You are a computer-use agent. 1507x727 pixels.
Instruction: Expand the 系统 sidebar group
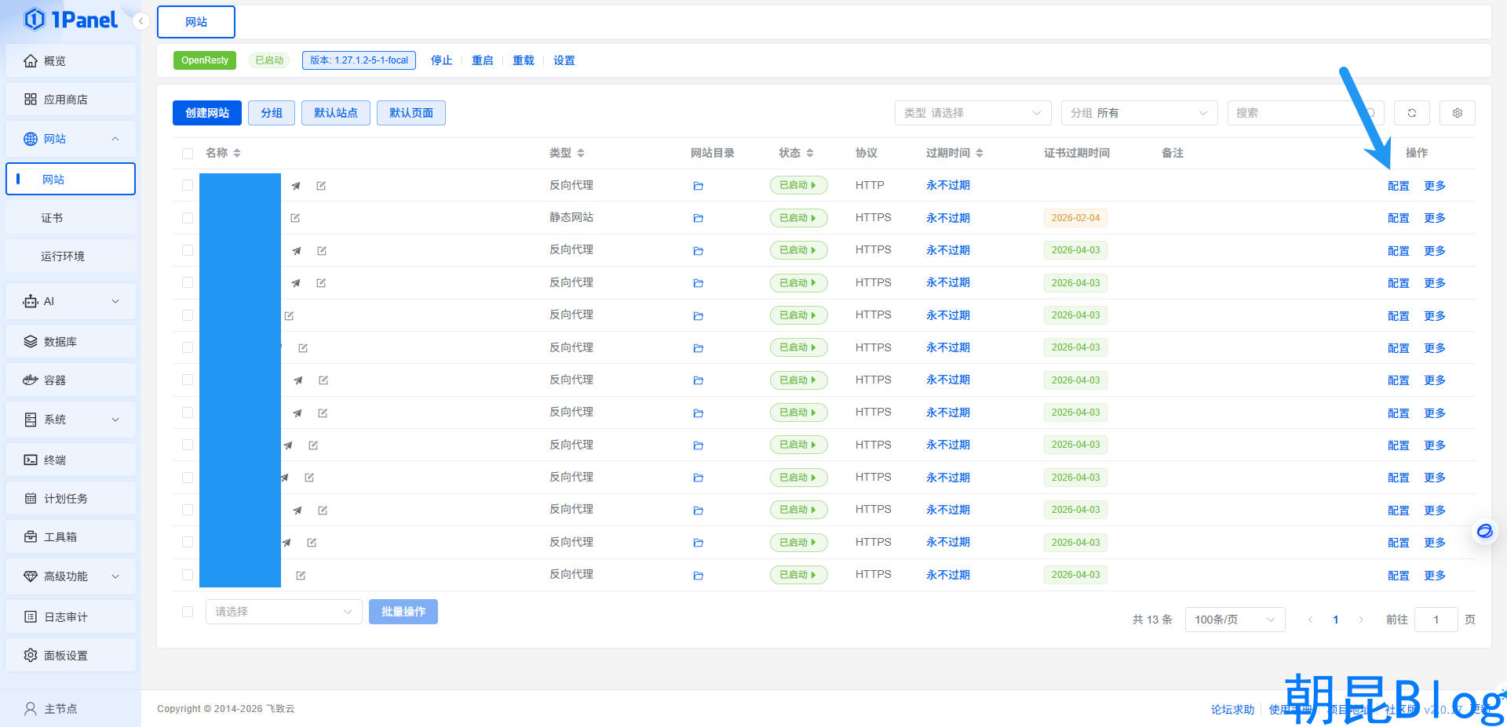click(71, 420)
